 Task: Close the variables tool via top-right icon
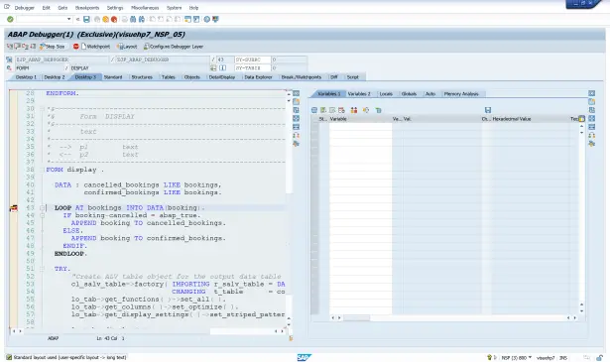592,93
